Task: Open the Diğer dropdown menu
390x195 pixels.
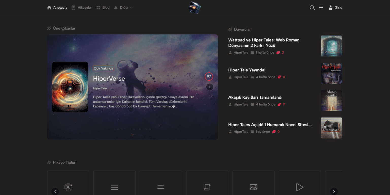Action: click(123, 7)
